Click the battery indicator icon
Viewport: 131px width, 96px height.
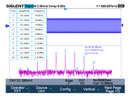click(121, 6)
